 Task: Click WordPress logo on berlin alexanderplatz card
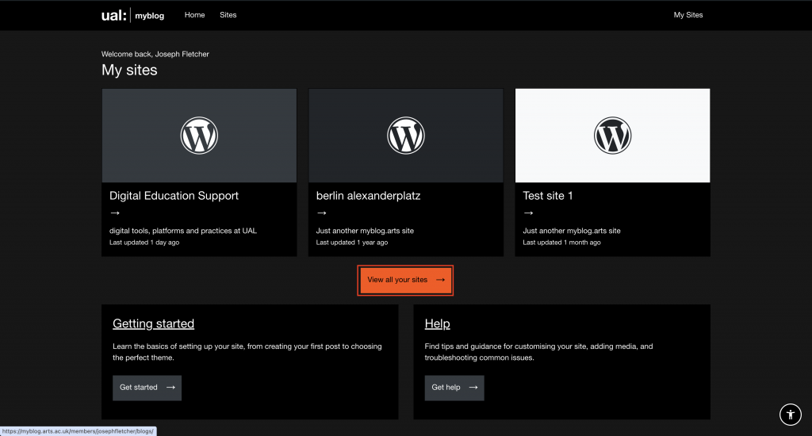[406, 135]
